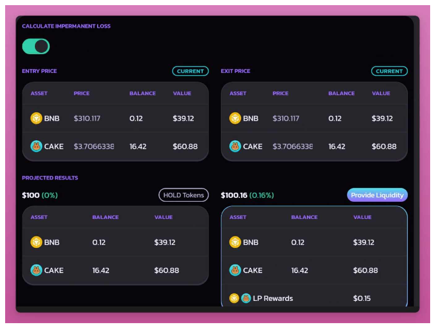
Task: Click the Exit Price section label
Action: click(235, 71)
